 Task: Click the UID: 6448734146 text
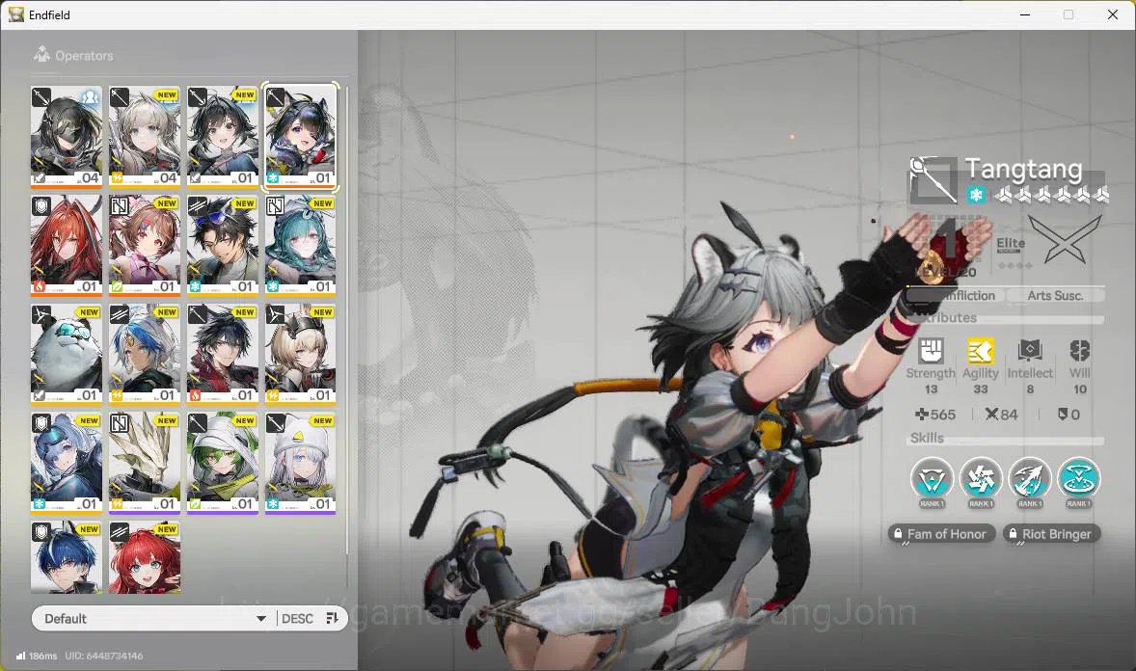103,656
